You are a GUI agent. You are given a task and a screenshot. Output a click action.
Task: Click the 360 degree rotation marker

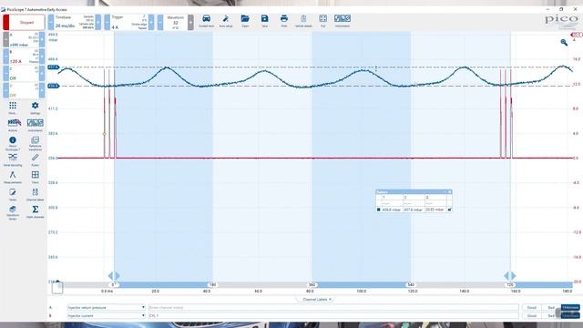point(312,285)
